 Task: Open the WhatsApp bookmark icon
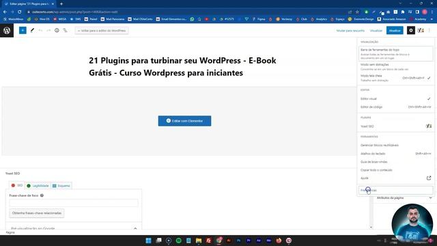[x=192, y=19]
